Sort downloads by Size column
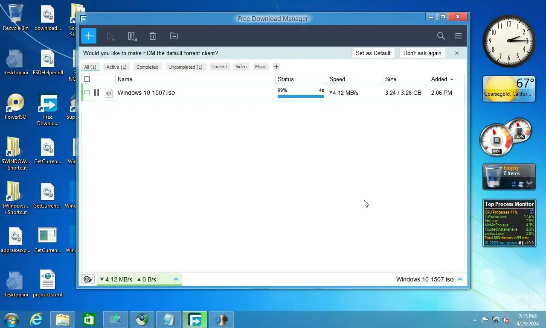The image size is (546, 328). click(x=406, y=79)
